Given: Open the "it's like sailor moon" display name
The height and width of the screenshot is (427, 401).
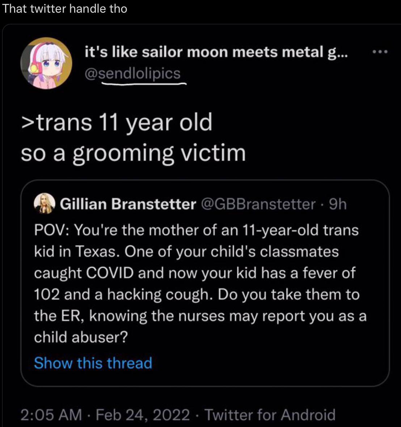Looking at the screenshot, I should pos(216,53).
